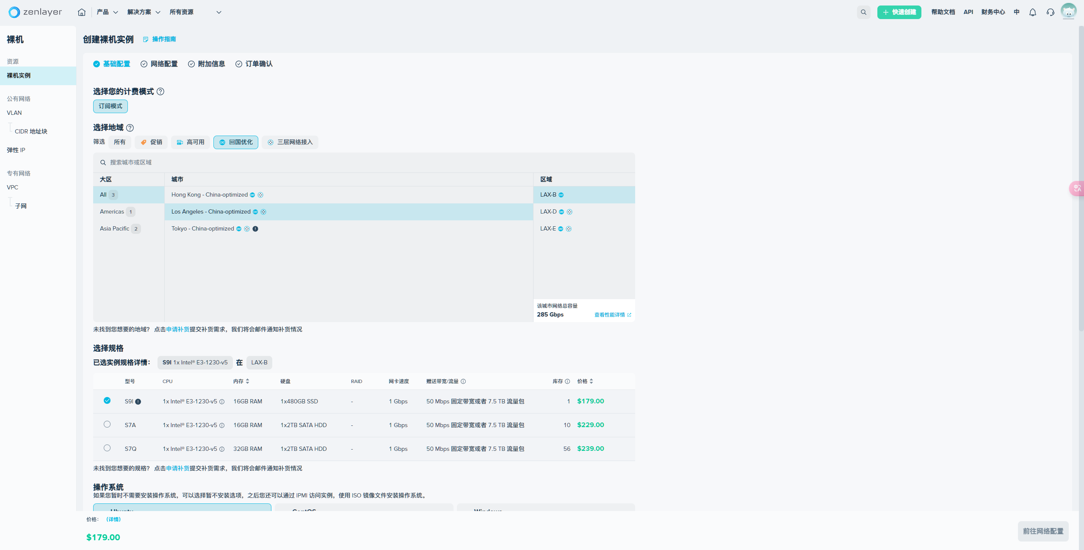Select the S7Q instance radio button
This screenshot has width=1084, height=550.
pyautogui.click(x=107, y=448)
